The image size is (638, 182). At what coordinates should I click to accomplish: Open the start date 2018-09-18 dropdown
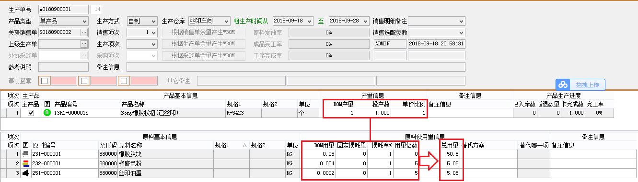(310, 21)
